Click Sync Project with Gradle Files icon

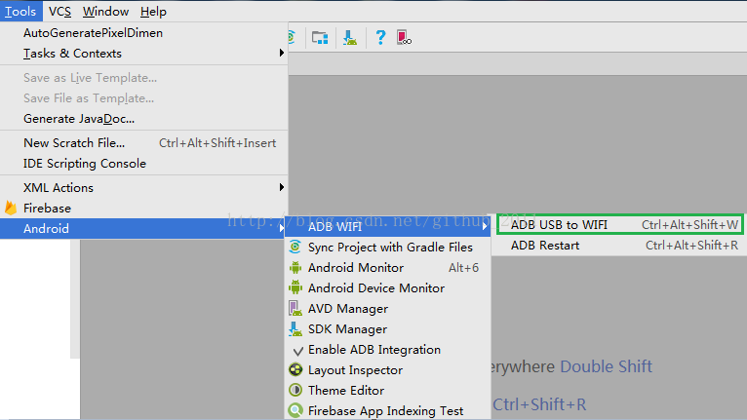(x=295, y=247)
